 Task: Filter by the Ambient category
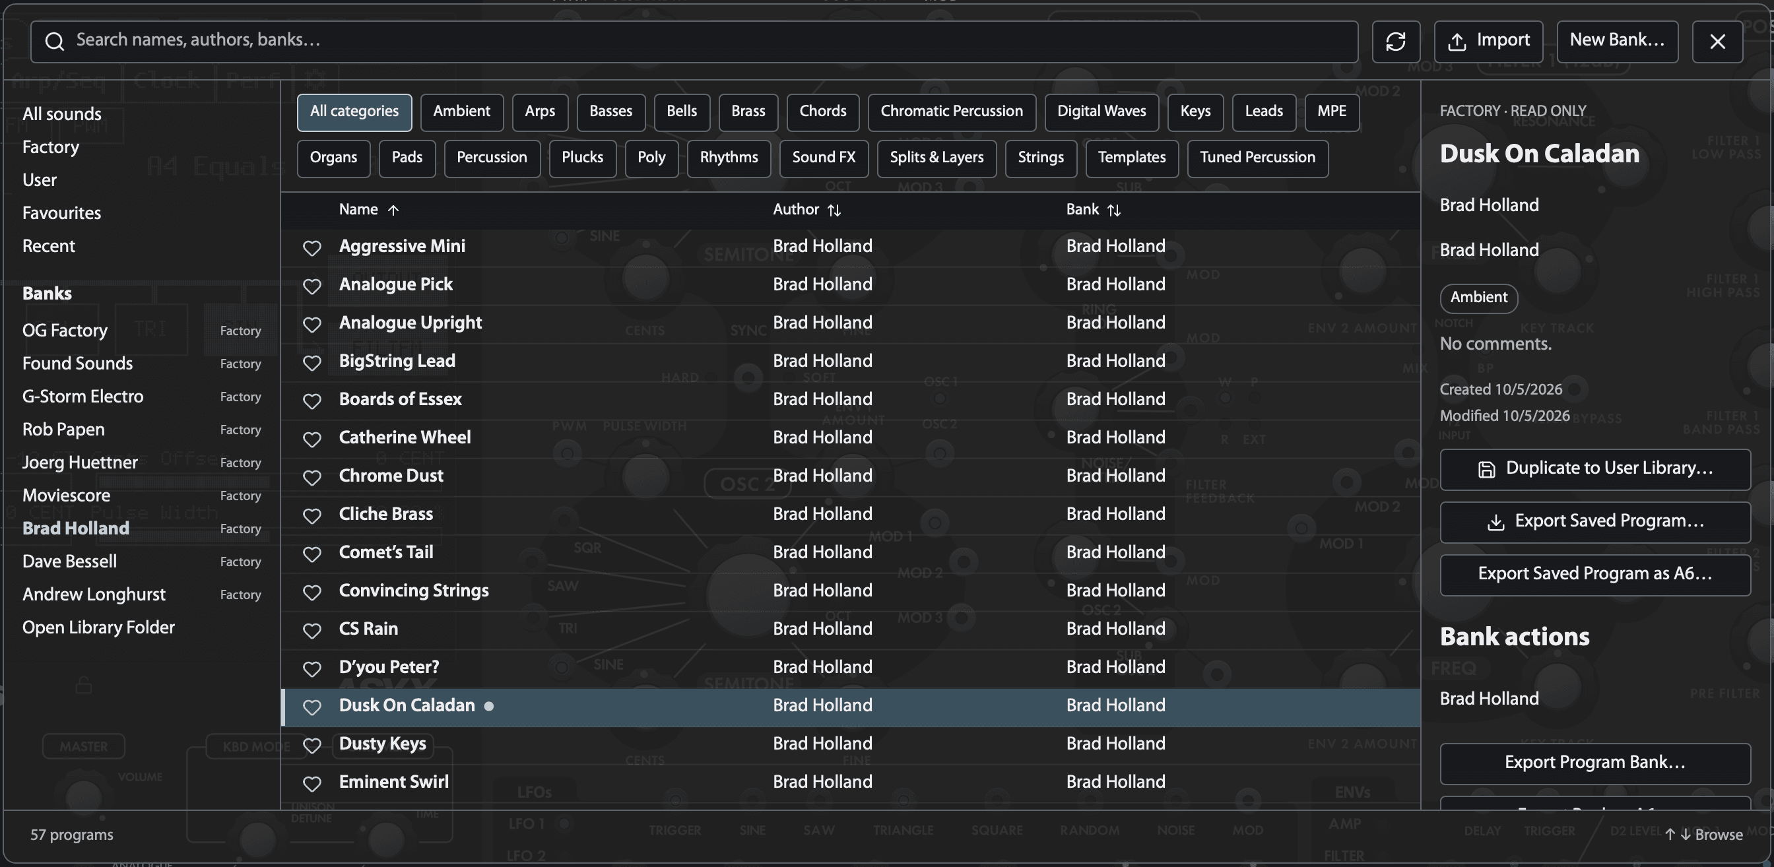click(461, 112)
